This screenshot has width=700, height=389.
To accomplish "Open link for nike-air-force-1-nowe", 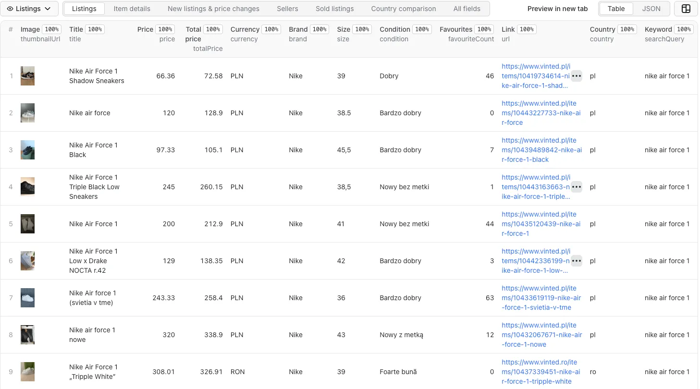I will pyautogui.click(x=541, y=335).
